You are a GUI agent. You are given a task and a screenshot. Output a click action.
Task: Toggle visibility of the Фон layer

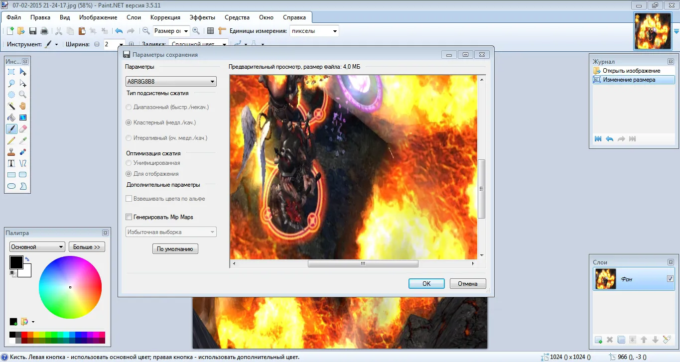(x=670, y=279)
